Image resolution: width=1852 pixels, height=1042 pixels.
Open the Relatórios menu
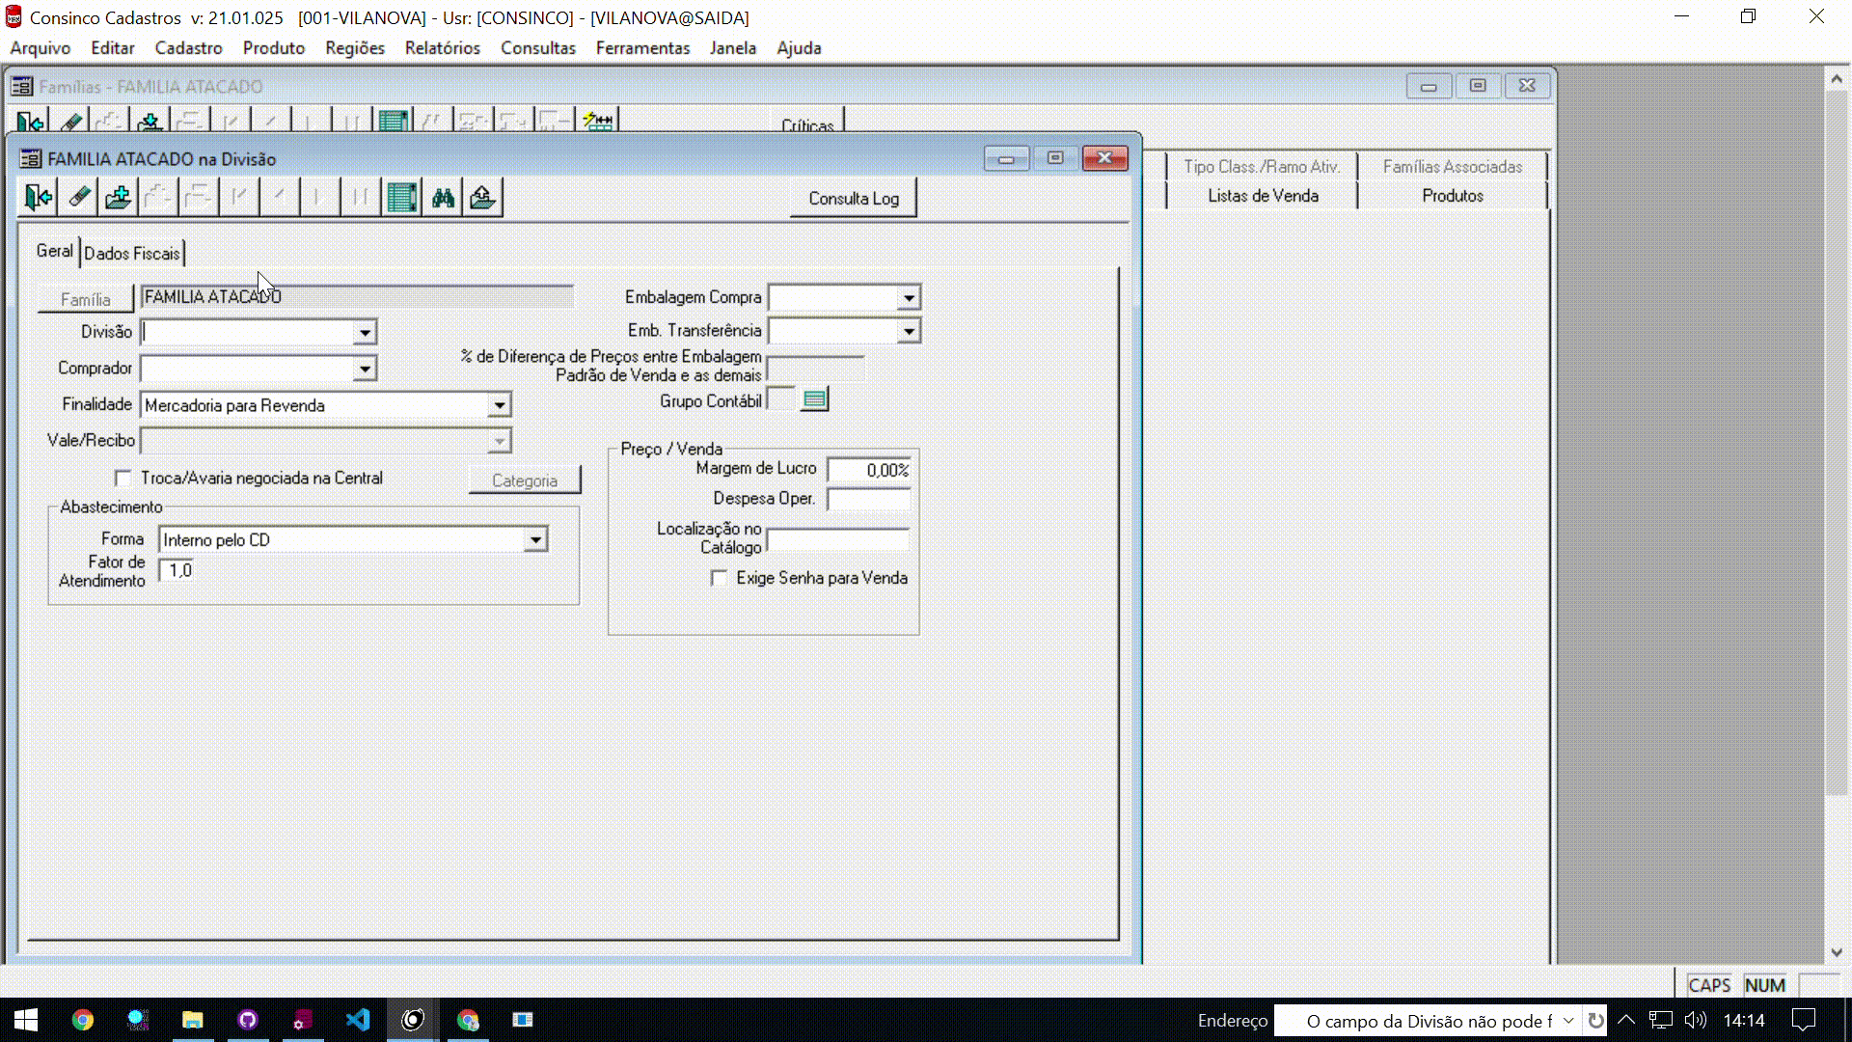(442, 48)
